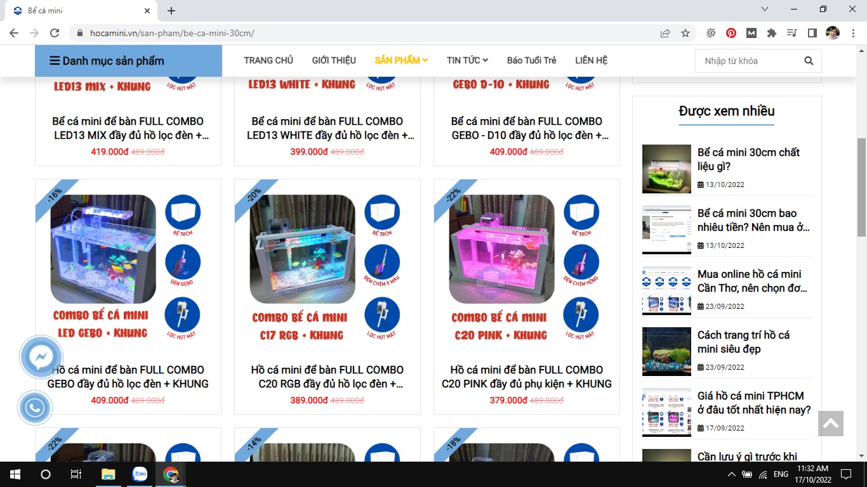Viewport: 867px width, 487px height.
Task: Open Zalo app from taskbar
Action: 140,474
